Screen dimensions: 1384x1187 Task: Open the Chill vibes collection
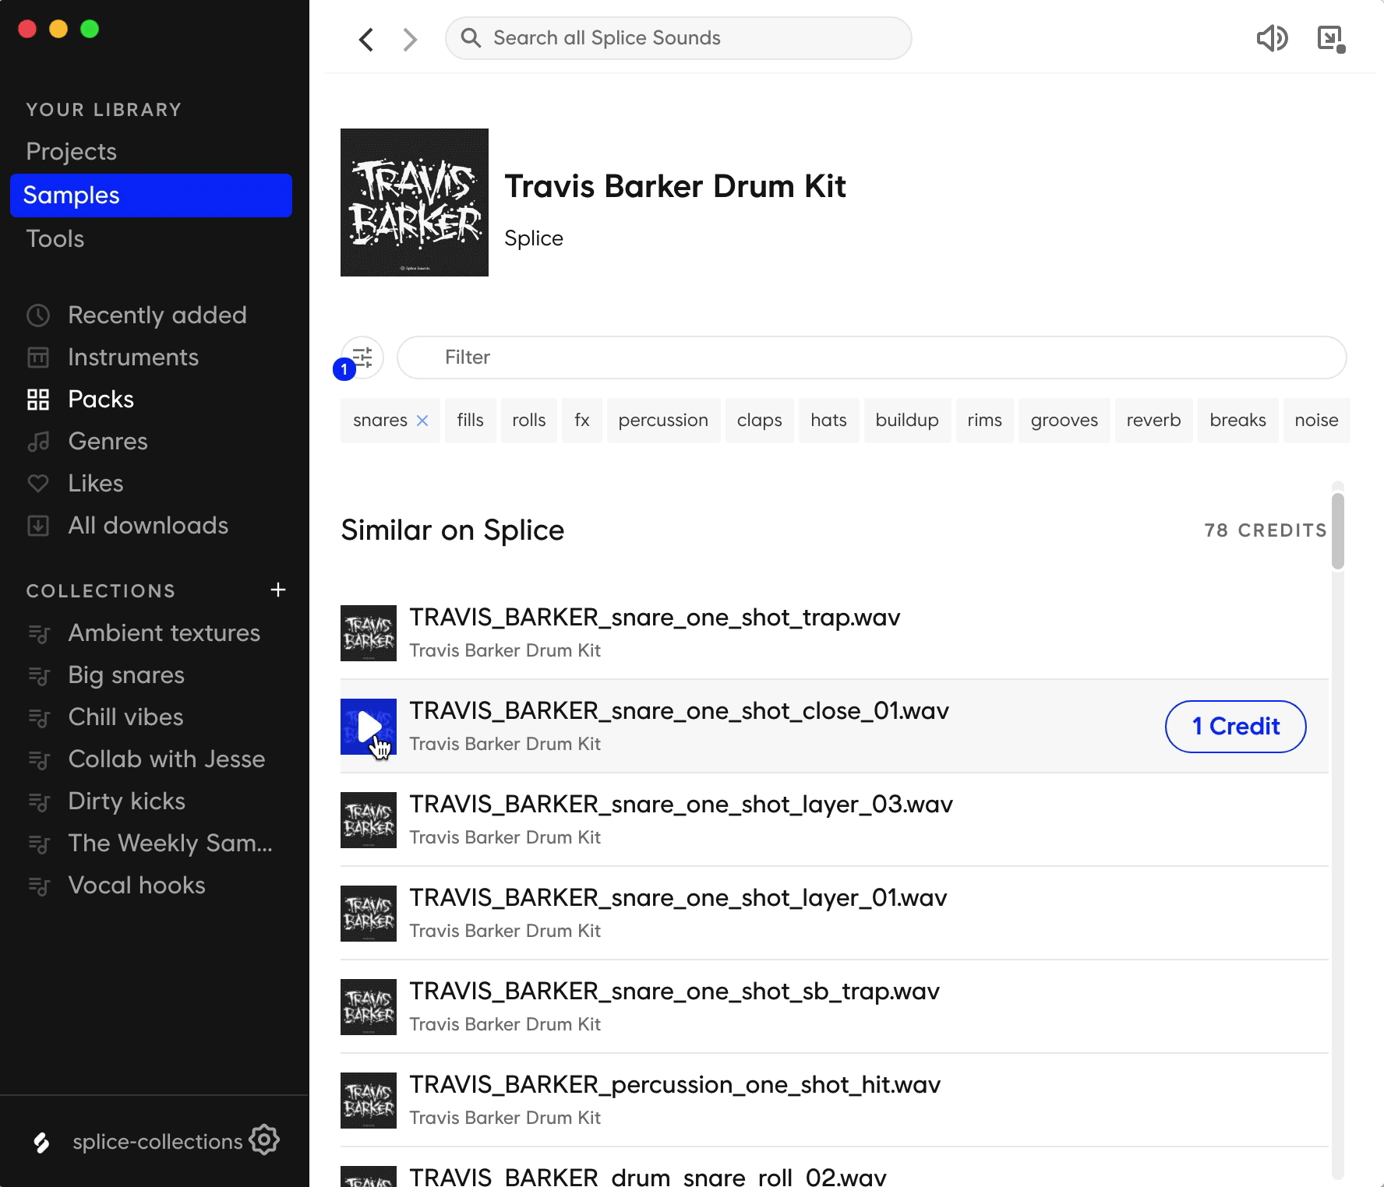click(125, 717)
